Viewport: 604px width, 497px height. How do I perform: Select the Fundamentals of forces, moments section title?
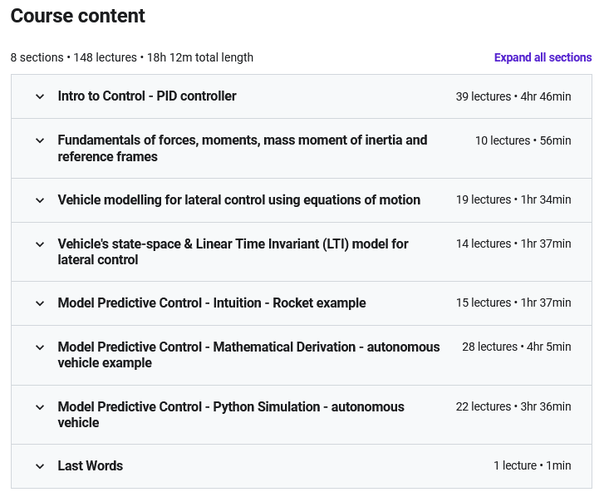click(242, 148)
